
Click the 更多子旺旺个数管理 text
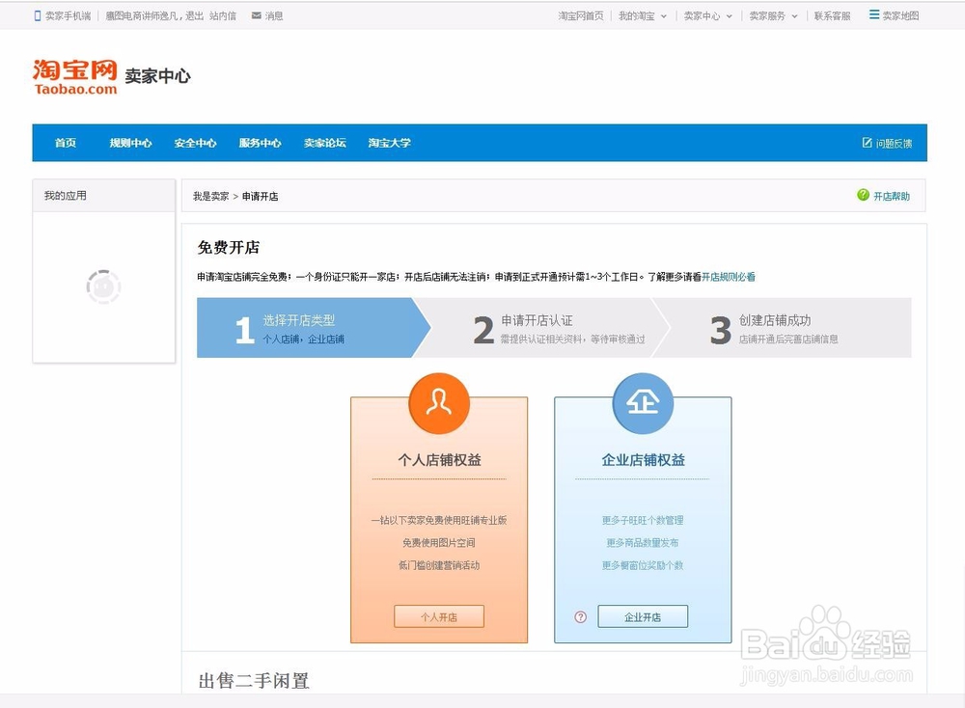click(643, 520)
